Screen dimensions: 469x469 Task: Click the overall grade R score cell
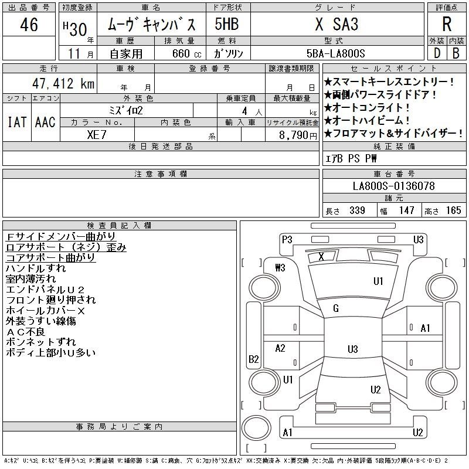click(x=446, y=25)
